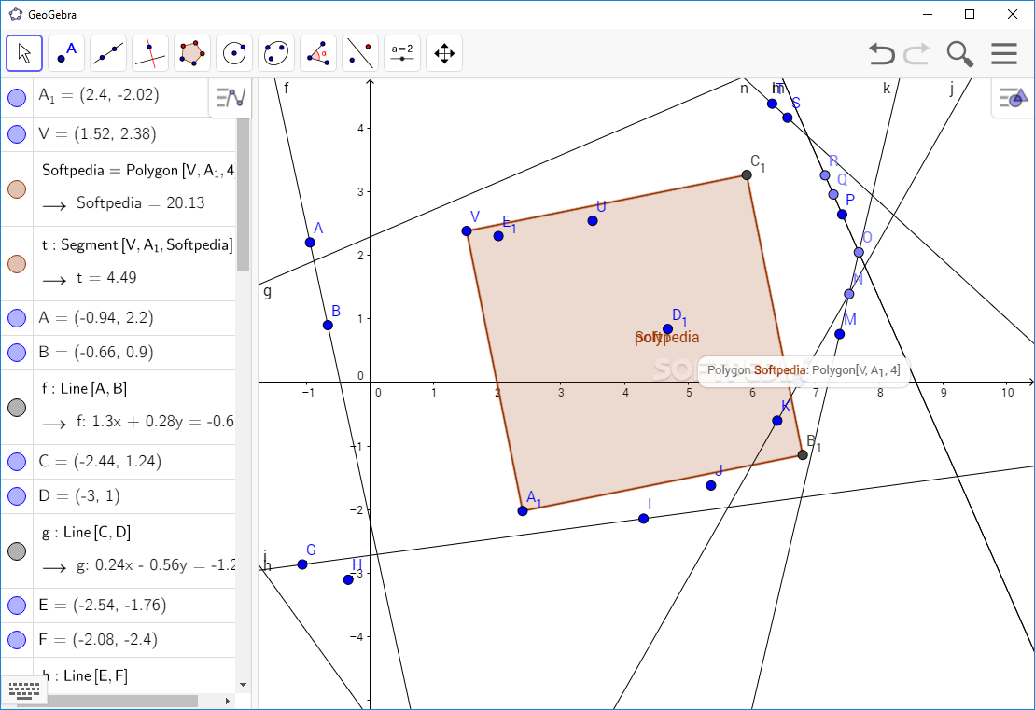Open the virtual keyboard
Screen dimensions: 1035x710
point(24,690)
